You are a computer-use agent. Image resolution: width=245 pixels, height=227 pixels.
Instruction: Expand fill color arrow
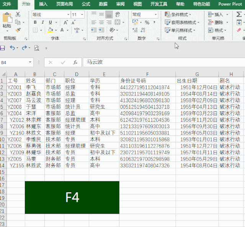tap(56, 30)
